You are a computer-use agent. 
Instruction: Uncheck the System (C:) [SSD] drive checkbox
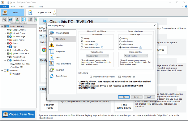pos(11,64)
